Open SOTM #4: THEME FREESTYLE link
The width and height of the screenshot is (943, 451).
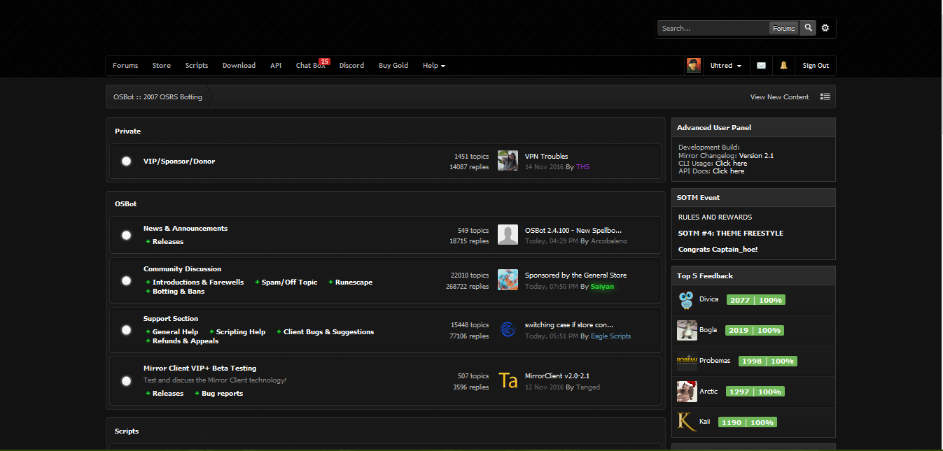click(x=731, y=234)
